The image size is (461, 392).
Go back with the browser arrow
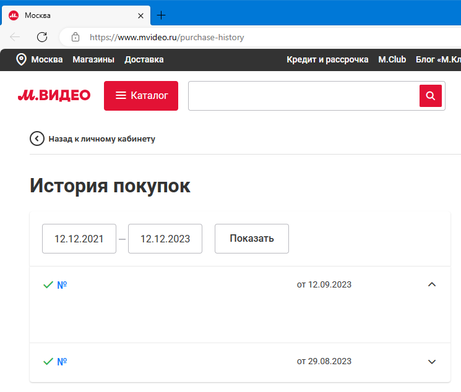click(15, 37)
